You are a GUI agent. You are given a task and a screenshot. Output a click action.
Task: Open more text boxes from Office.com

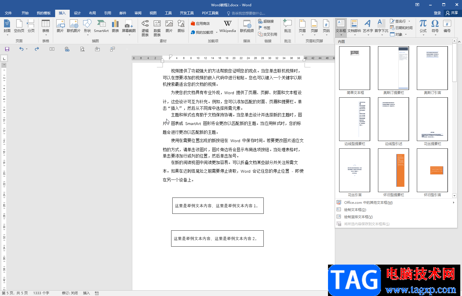[396, 203]
